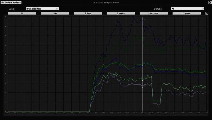
Task: Select the 1h time range
Action: 22,13
